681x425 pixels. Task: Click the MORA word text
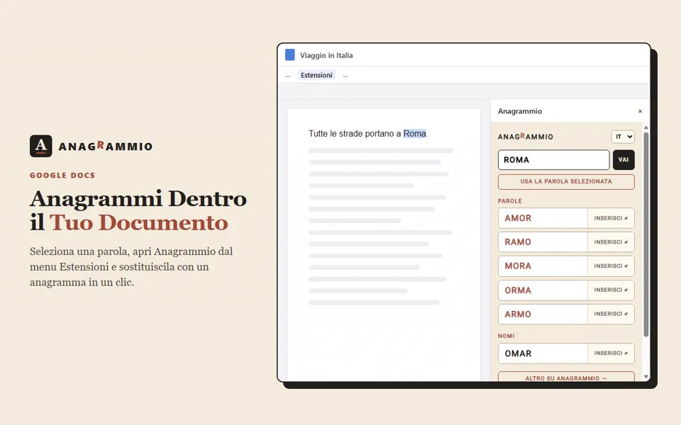[518, 266]
